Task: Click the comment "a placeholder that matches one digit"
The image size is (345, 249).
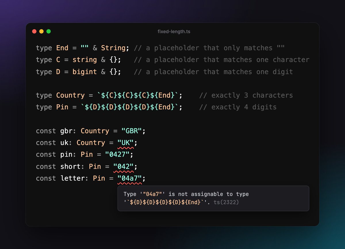Action: pos(213,71)
